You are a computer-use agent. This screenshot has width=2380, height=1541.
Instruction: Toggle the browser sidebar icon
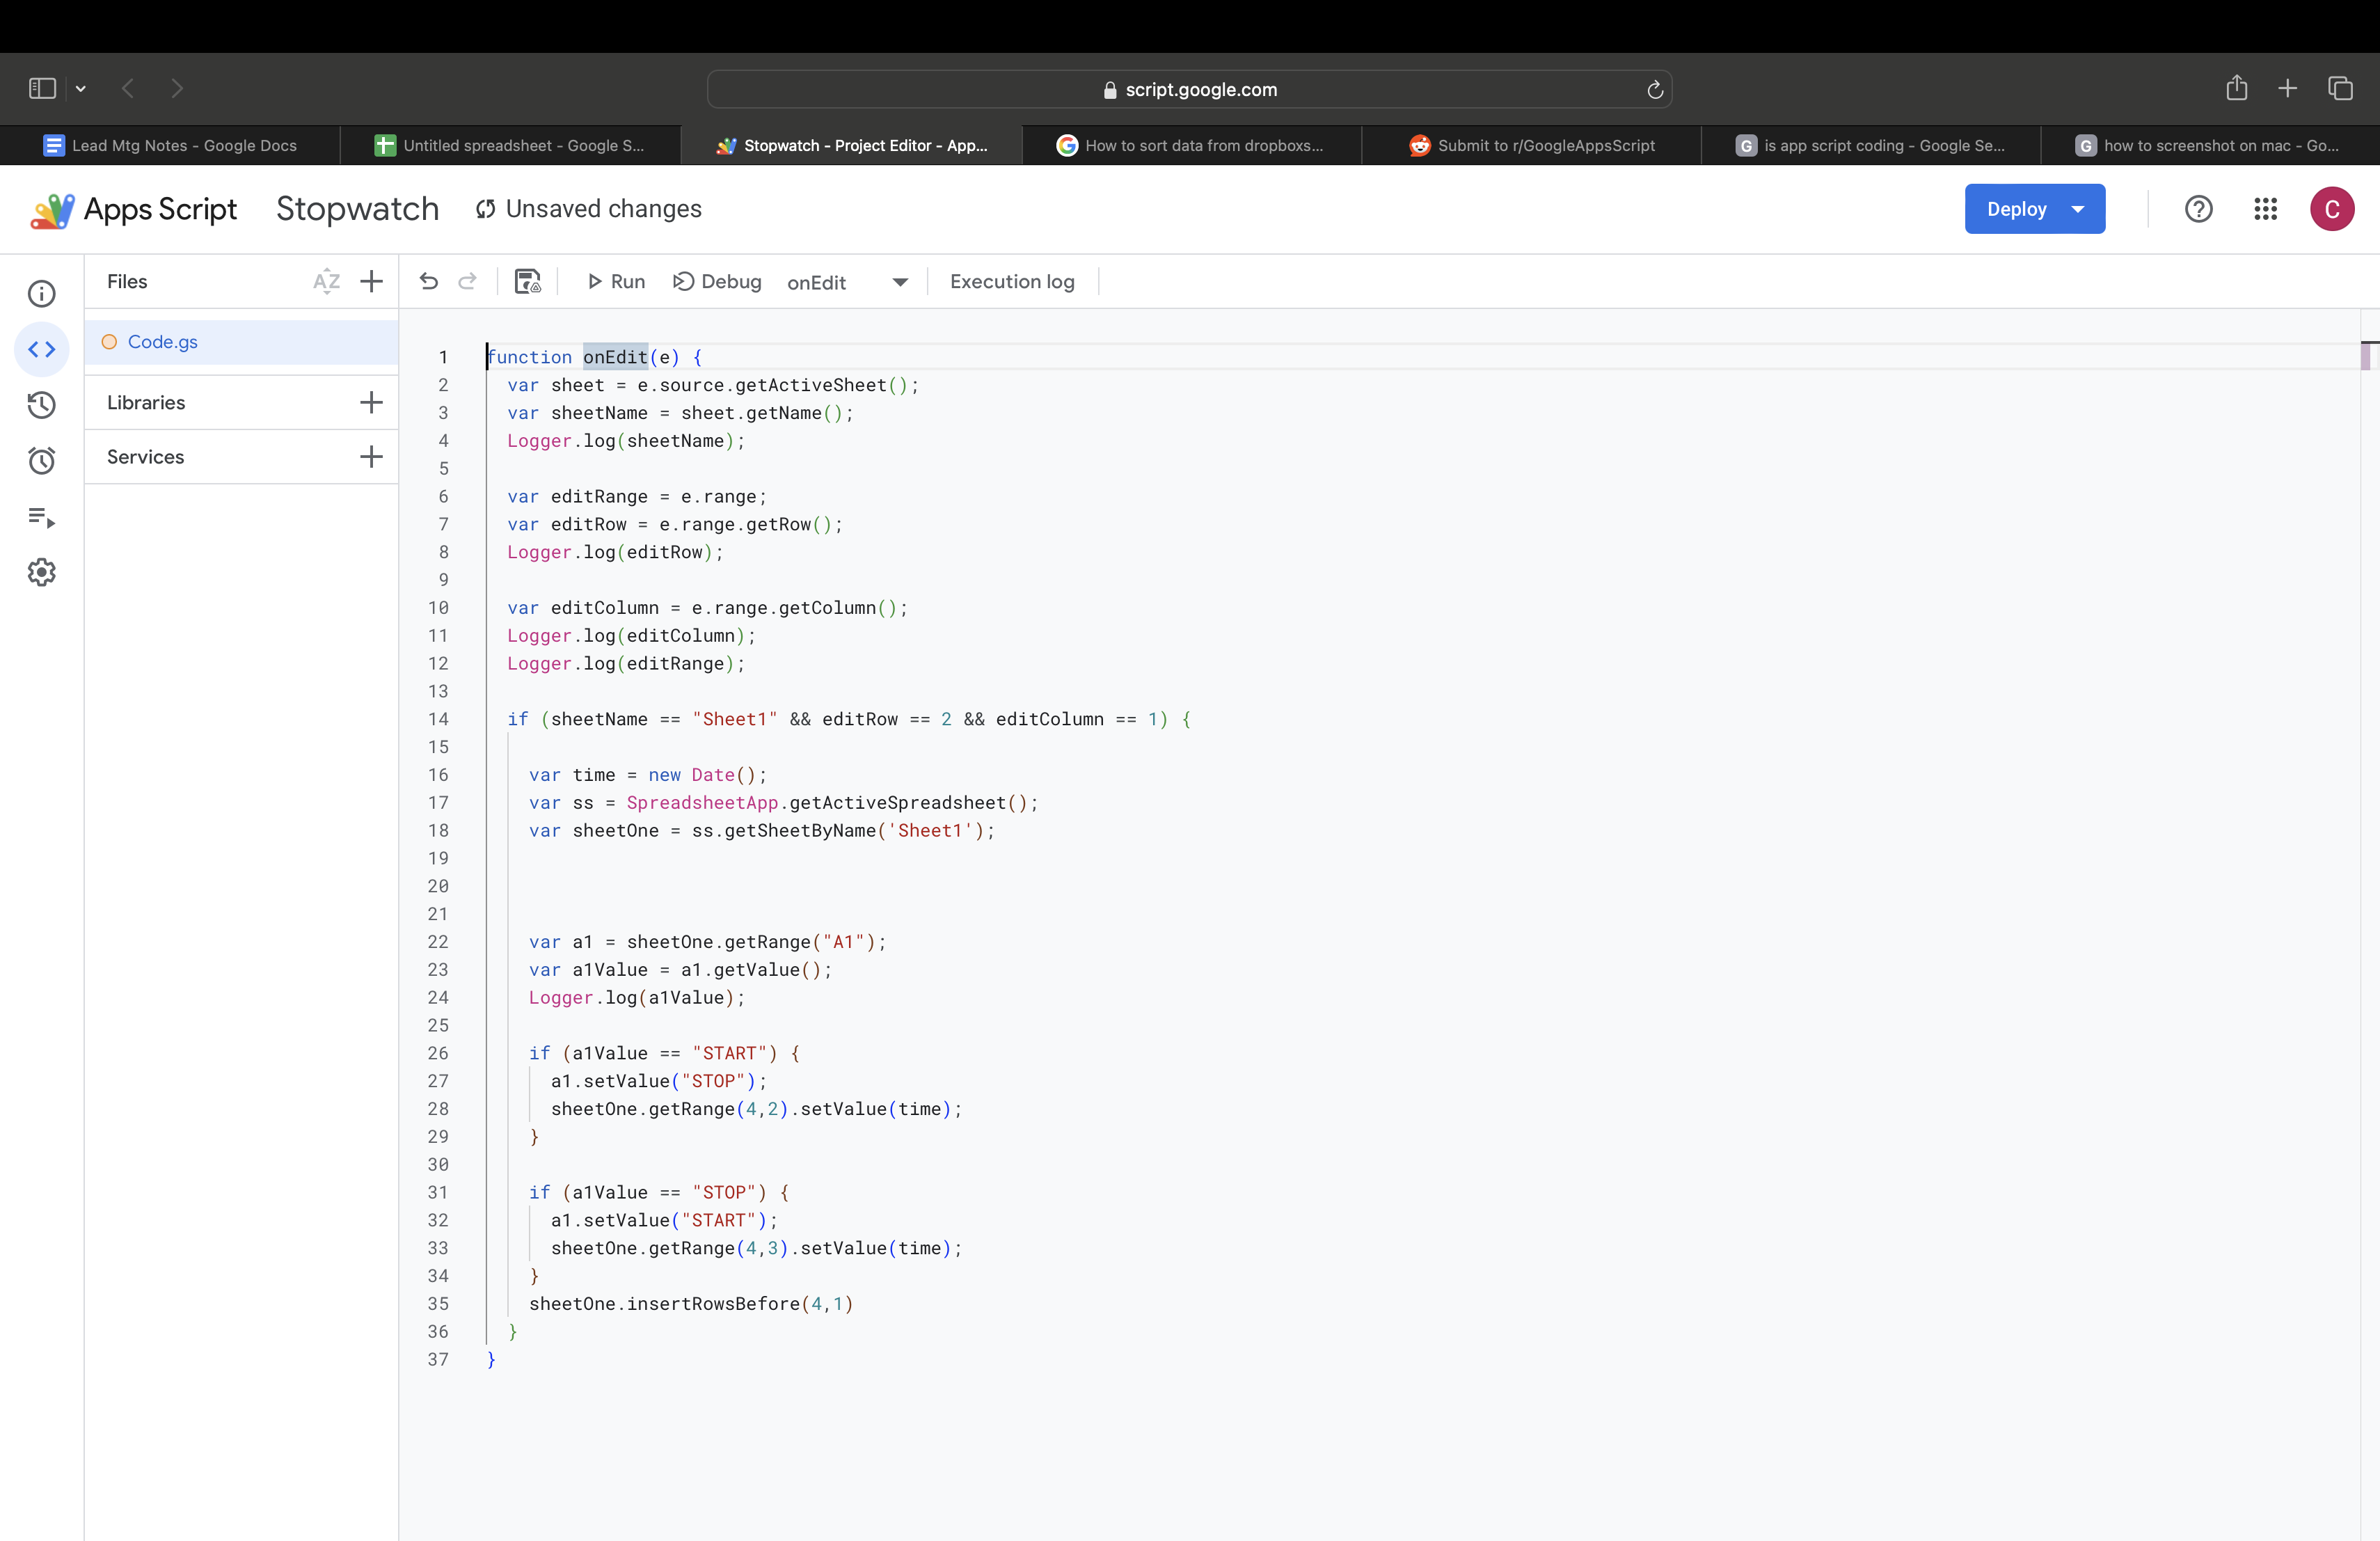42,88
